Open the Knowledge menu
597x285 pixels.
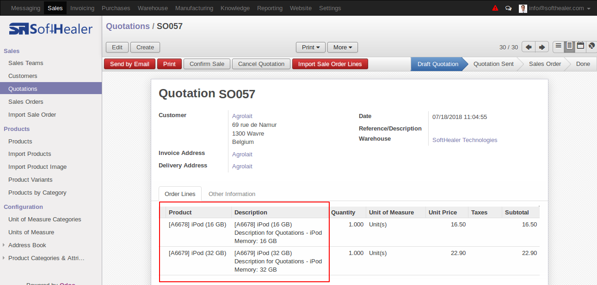(235, 8)
